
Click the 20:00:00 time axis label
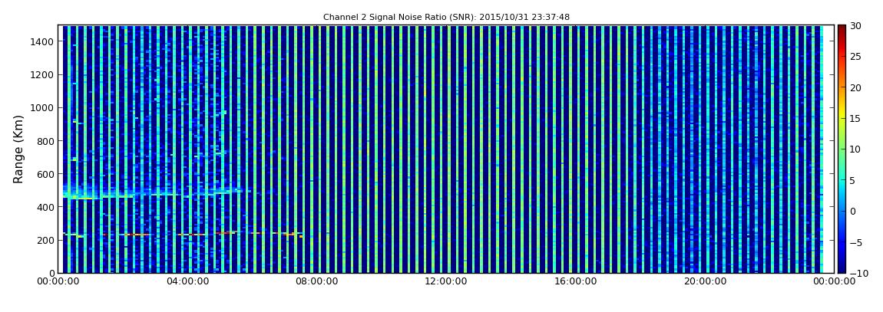pos(703,281)
